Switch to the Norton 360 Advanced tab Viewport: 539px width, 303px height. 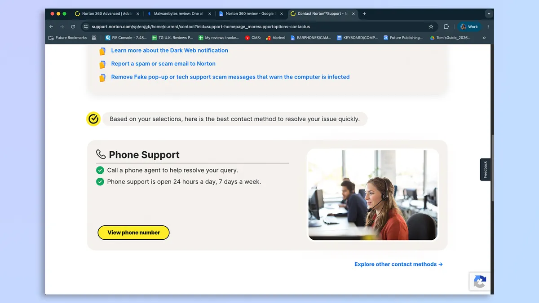[107, 13]
